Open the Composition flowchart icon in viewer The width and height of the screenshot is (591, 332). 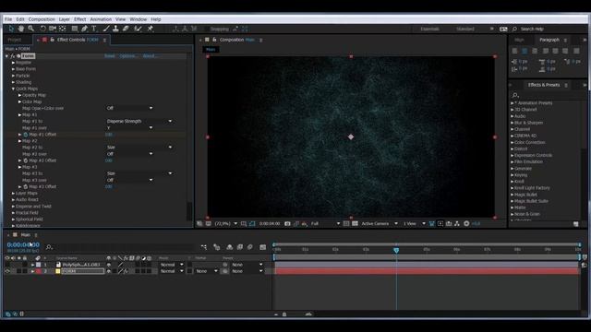click(457, 223)
